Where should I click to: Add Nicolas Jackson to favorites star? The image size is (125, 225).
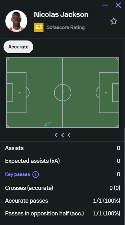[x=114, y=21]
